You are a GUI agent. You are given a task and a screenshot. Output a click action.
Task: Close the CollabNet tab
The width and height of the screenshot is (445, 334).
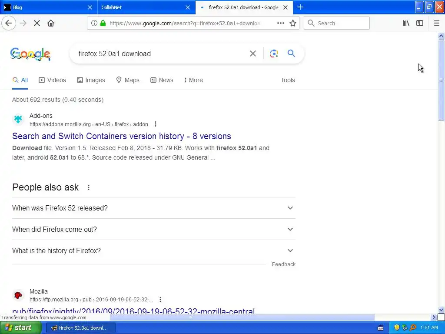coord(188,7)
